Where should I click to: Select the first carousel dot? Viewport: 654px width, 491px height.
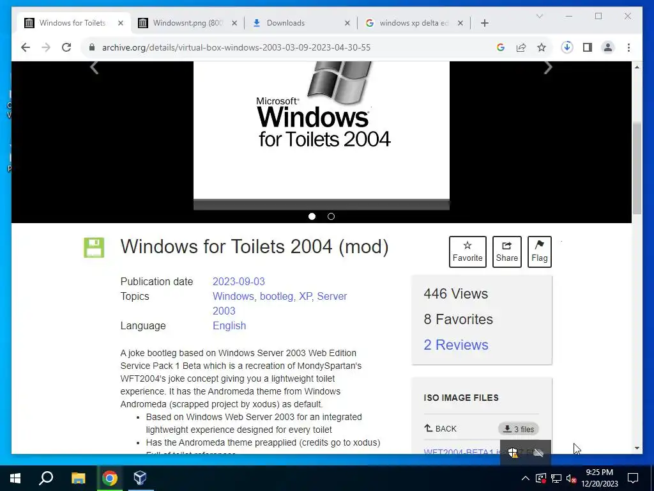pos(312,216)
